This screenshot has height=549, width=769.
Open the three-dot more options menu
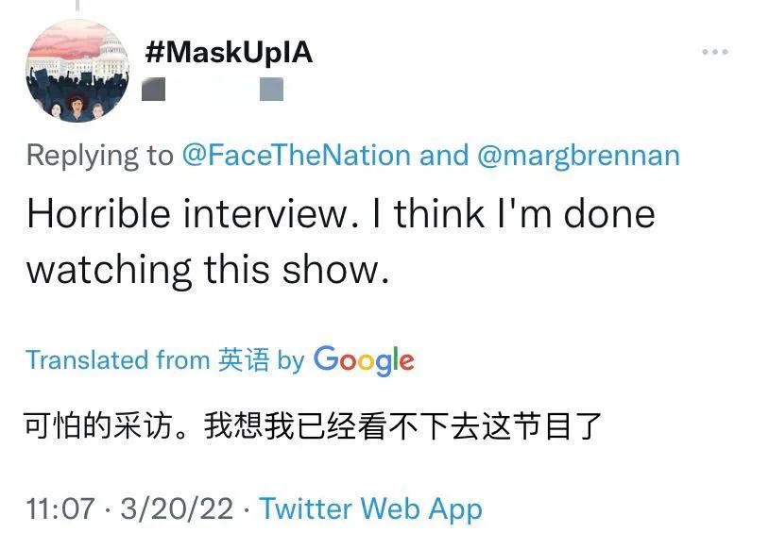714,52
